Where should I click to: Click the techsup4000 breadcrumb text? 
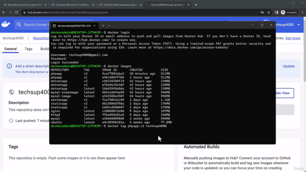(13, 38)
